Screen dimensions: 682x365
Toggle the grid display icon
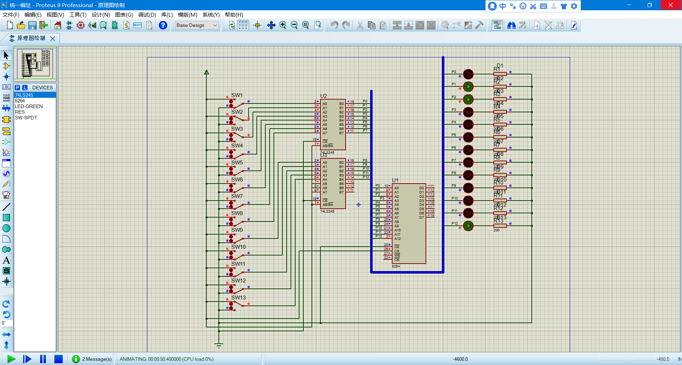243,25
